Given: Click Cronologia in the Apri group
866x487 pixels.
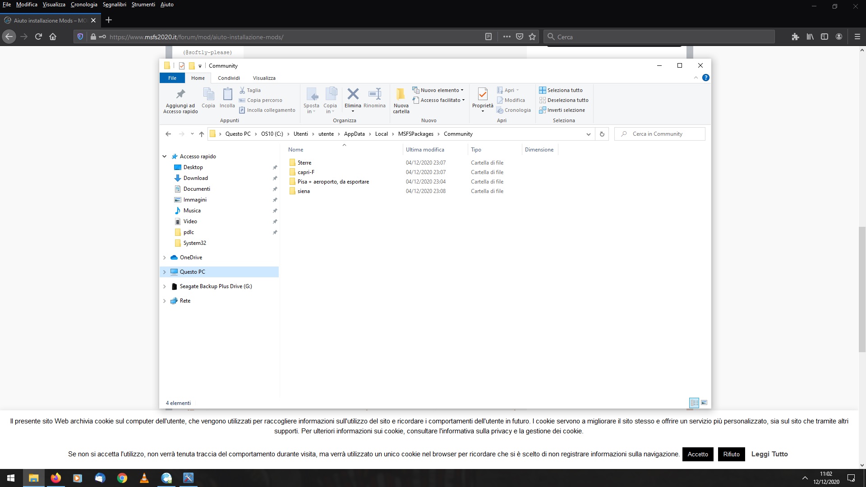Looking at the screenshot, I should point(514,110).
